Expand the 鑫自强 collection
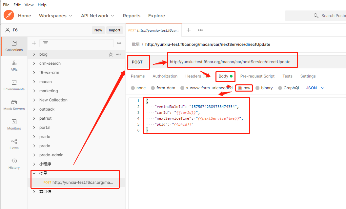 coord(34,192)
